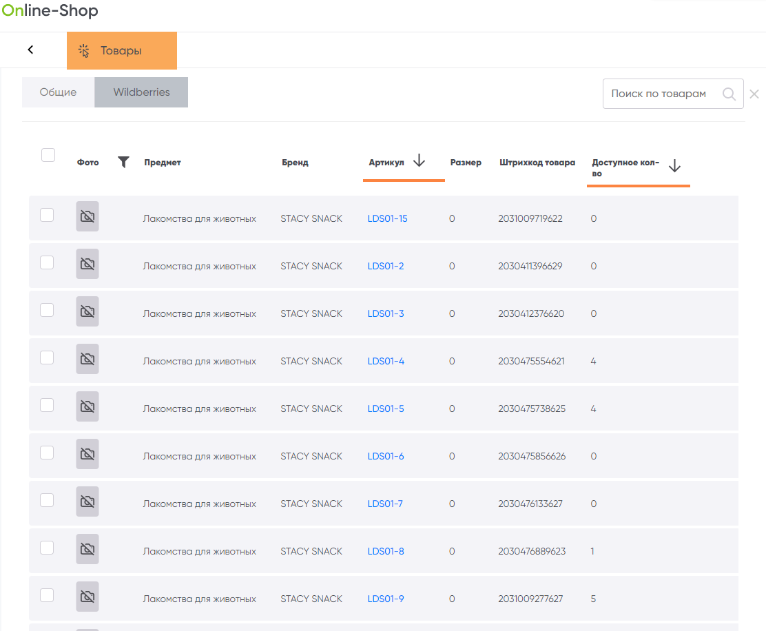Check the LDS01-7 row checkbox
This screenshot has height=631, width=766.
[47, 500]
